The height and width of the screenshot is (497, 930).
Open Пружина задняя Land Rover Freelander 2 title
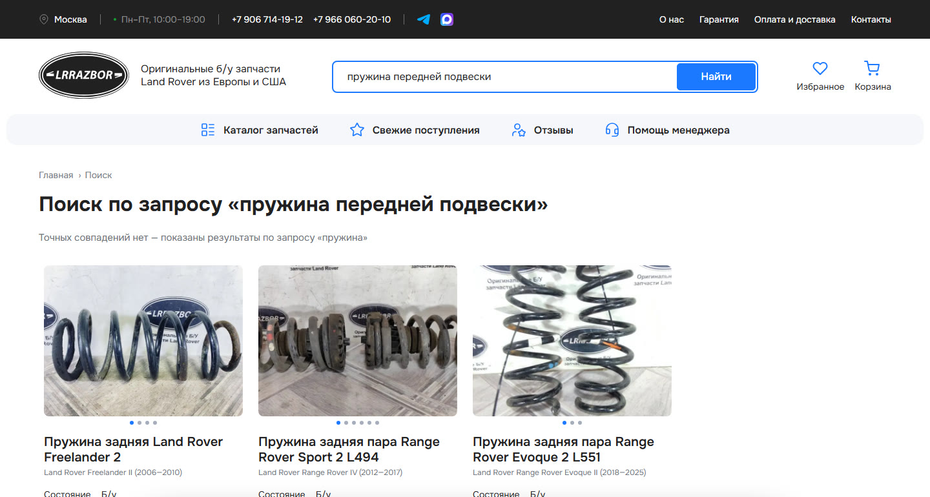pyautogui.click(x=134, y=449)
